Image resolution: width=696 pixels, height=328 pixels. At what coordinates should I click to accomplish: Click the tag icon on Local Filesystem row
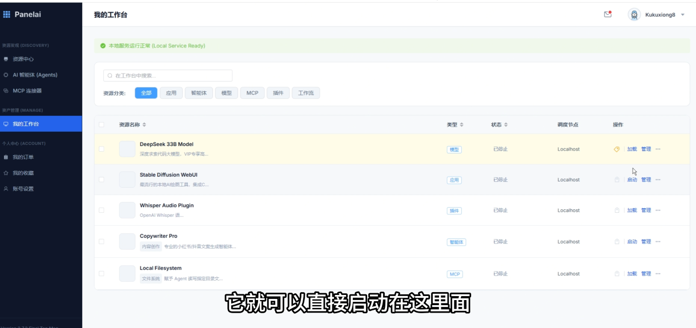(x=617, y=274)
